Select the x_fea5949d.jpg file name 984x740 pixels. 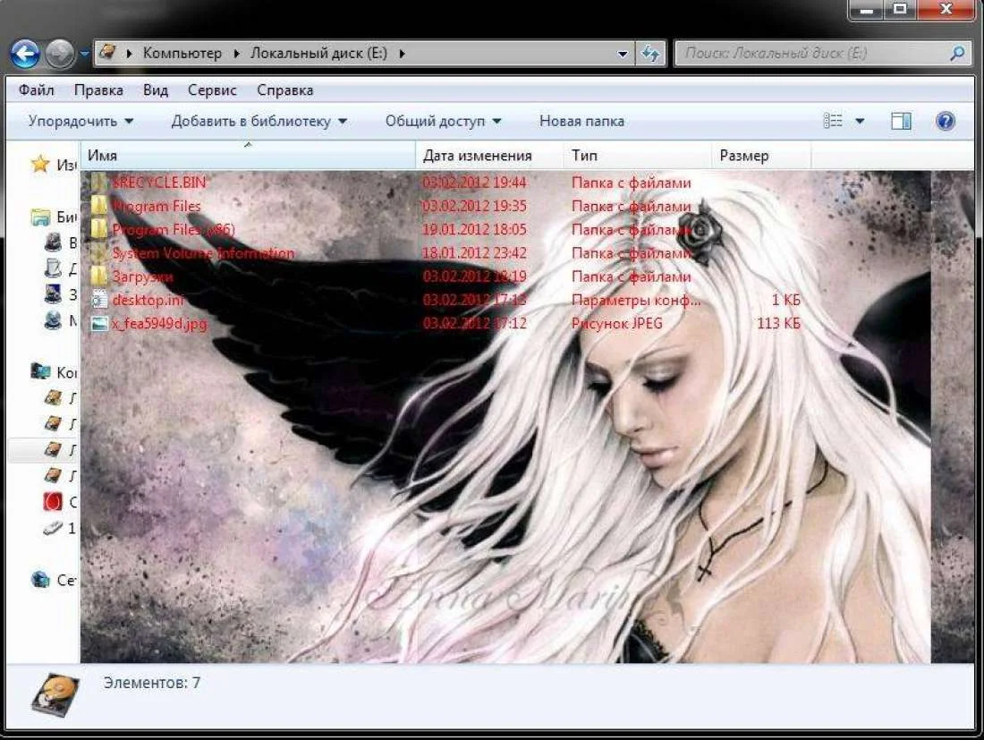(x=159, y=323)
